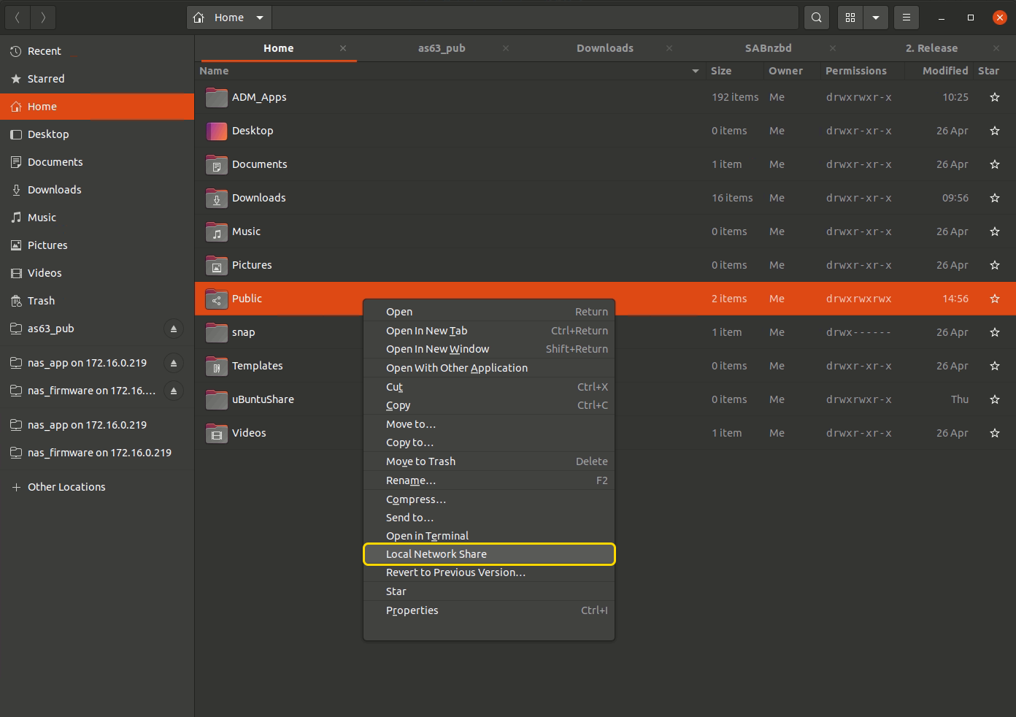
Task: Switch to the as63_pub tab
Action: [442, 48]
